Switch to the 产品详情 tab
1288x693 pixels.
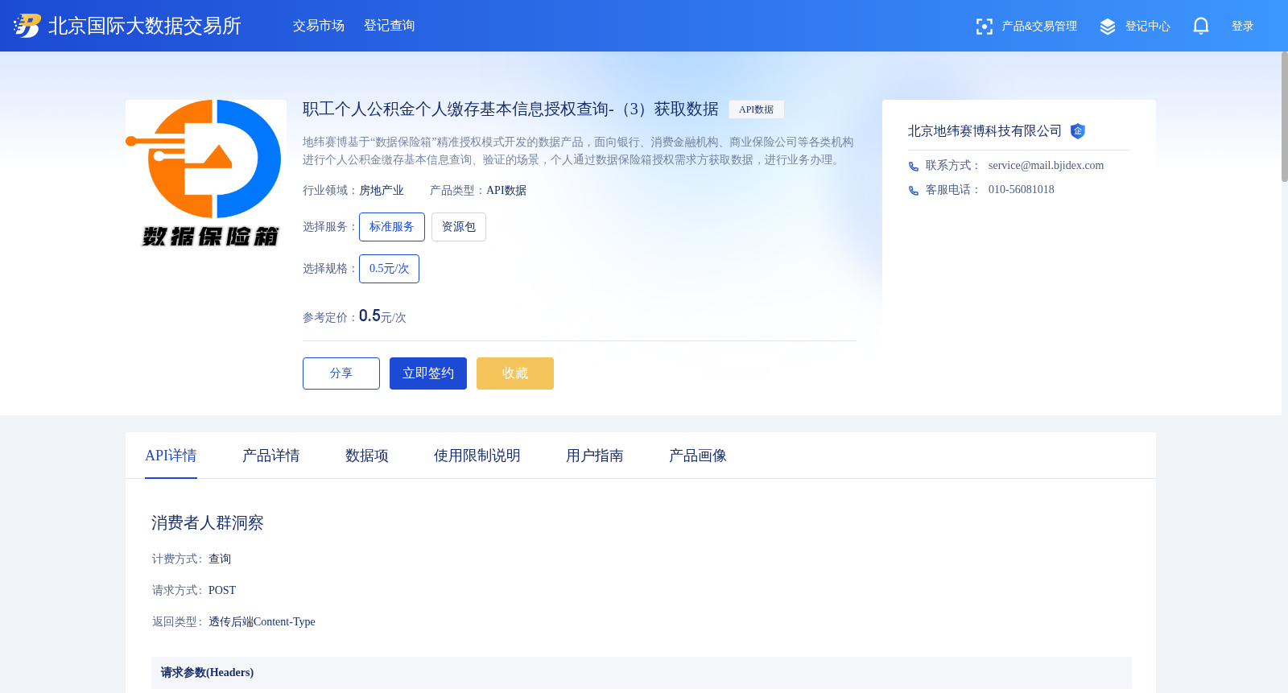tap(271, 456)
